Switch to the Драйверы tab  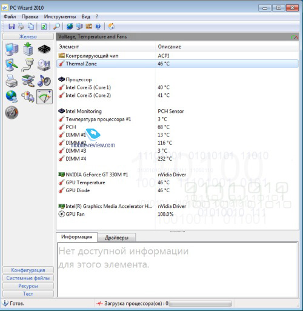(x=116, y=238)
